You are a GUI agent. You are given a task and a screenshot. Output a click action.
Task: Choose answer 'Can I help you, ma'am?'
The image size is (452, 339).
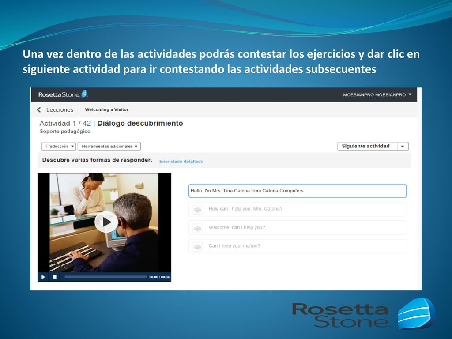[x=298, y=246]
